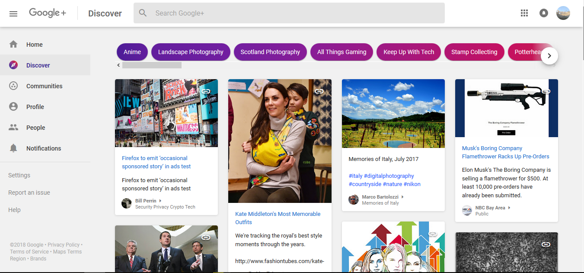
Task: Click the #countryside hashtag
Action: [365, 184]
